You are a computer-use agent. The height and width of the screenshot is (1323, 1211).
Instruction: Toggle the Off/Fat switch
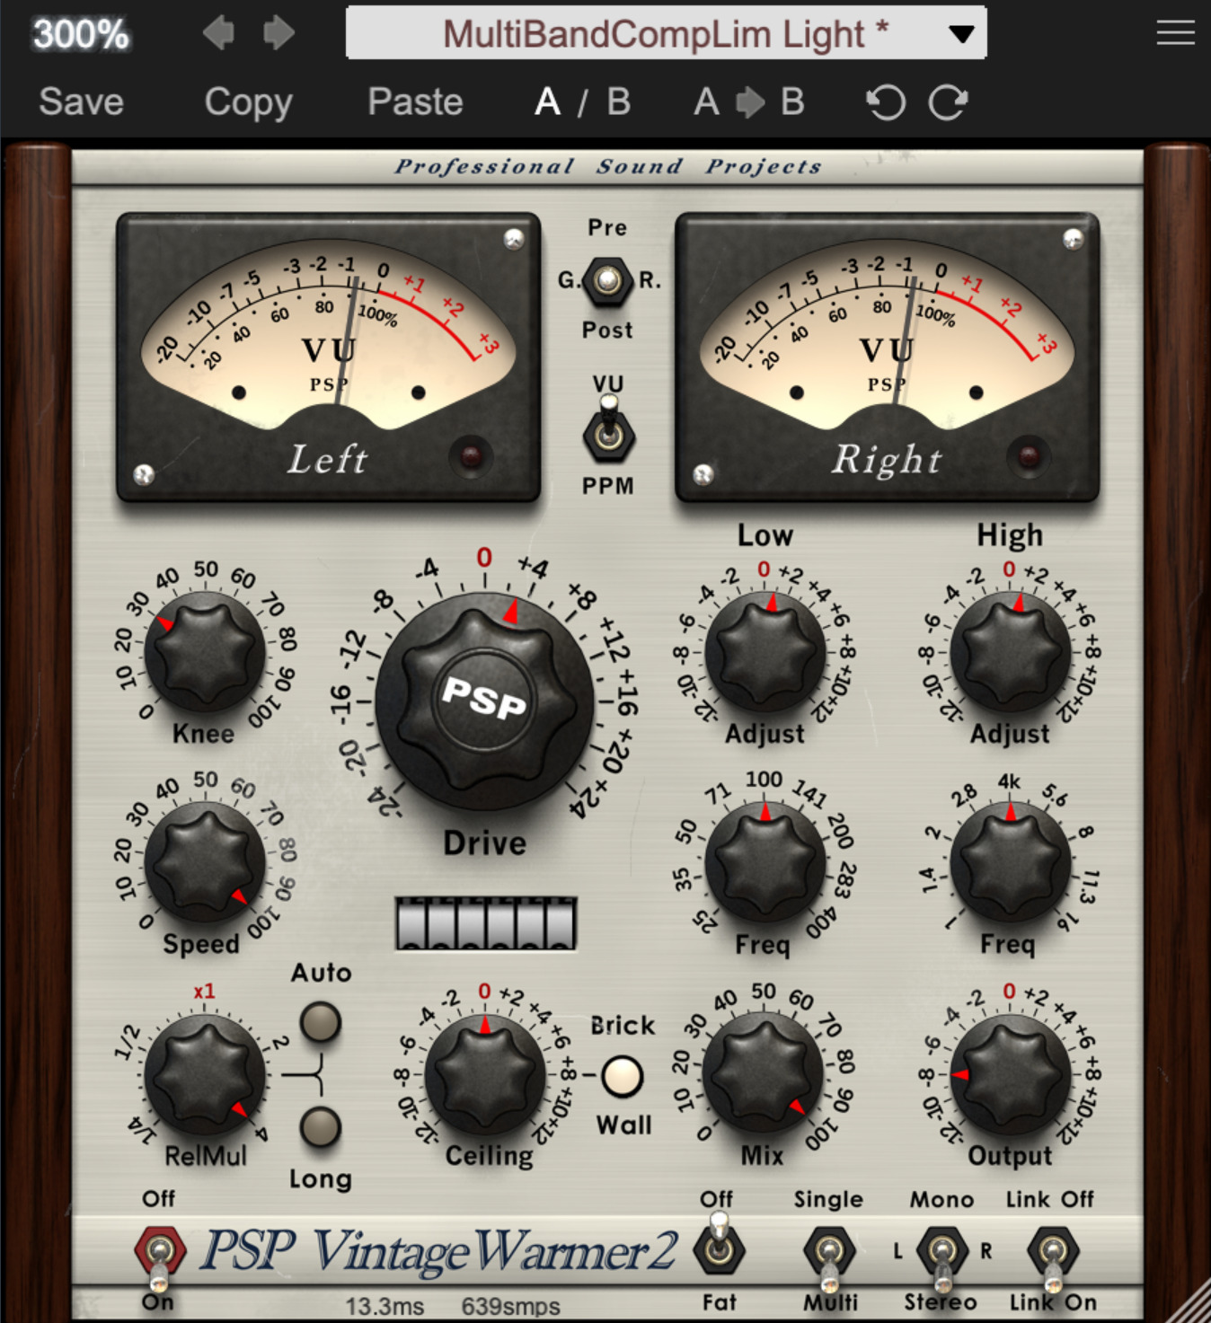[719, 1243]
